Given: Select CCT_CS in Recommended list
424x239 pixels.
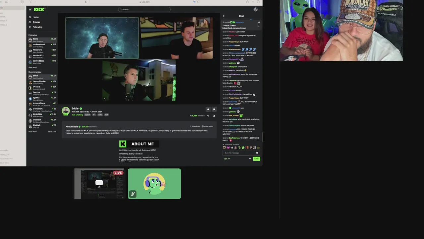Looking at the screenshot, I should coord(42,88).
